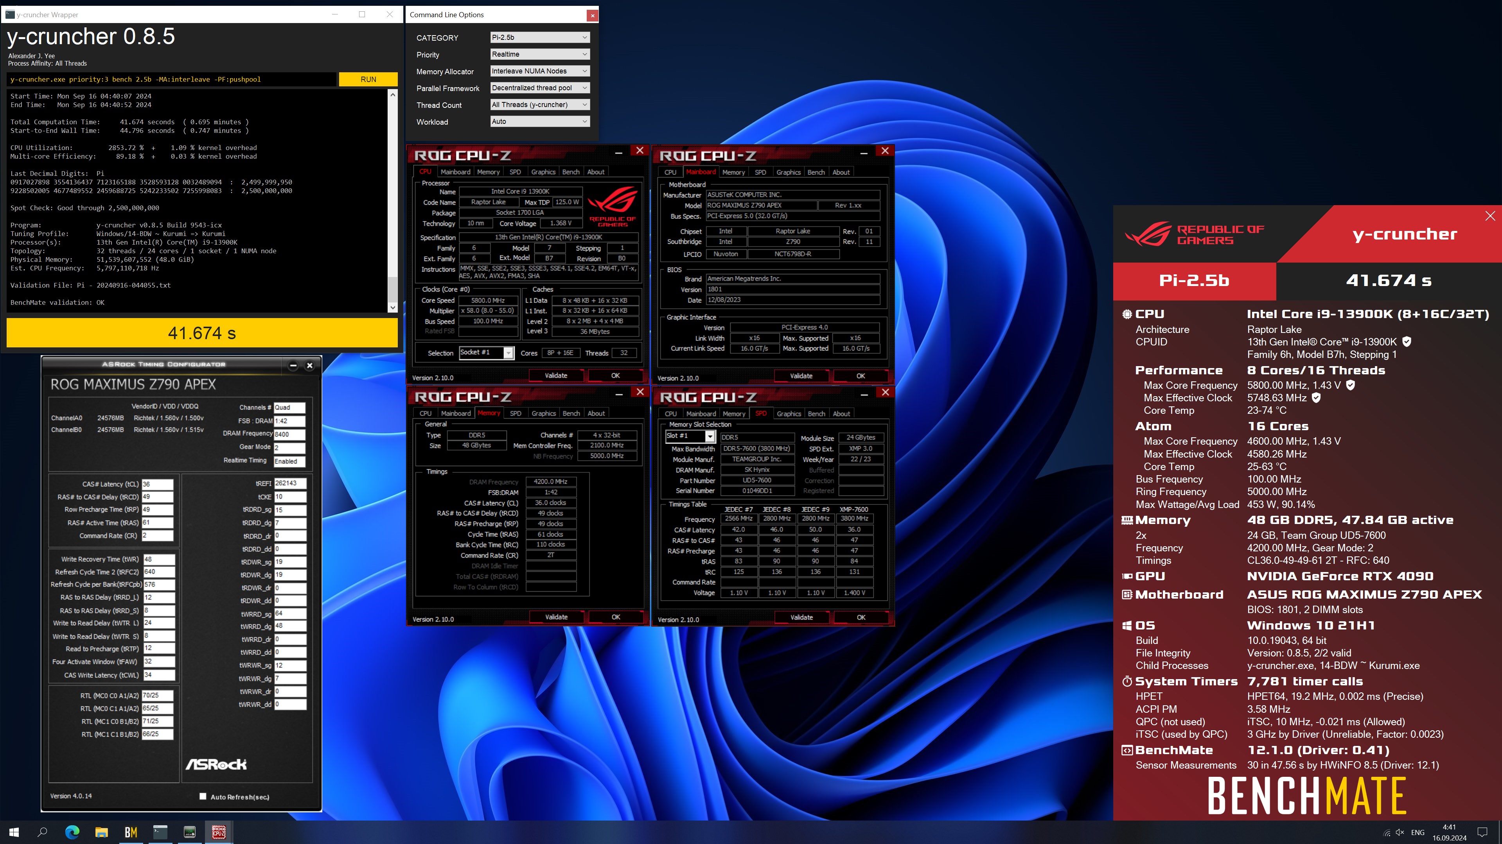Click the muted volume tray icon

[1400, 832]
